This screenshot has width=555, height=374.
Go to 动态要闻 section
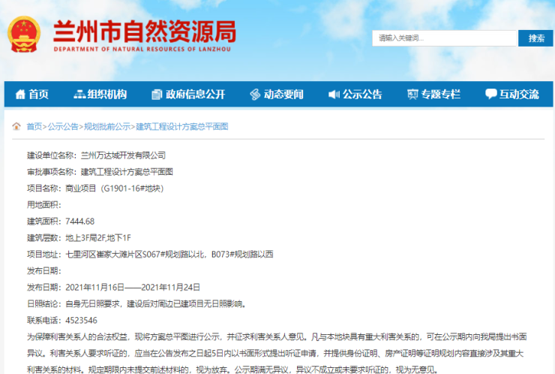tap(283, 95)
